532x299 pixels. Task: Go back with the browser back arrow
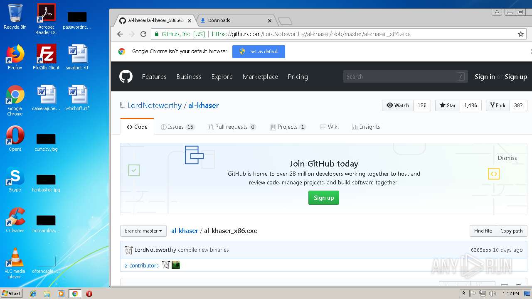pos(120,34)
